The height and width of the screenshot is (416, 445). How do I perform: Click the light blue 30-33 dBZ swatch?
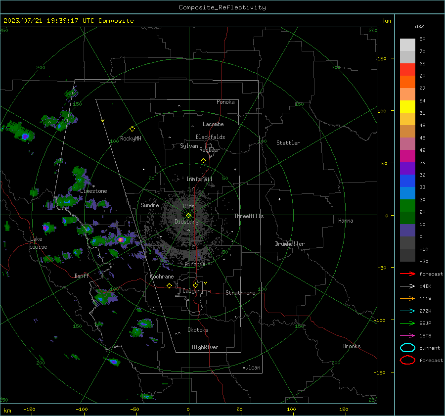pyautogui.click(x=407, y=193)
